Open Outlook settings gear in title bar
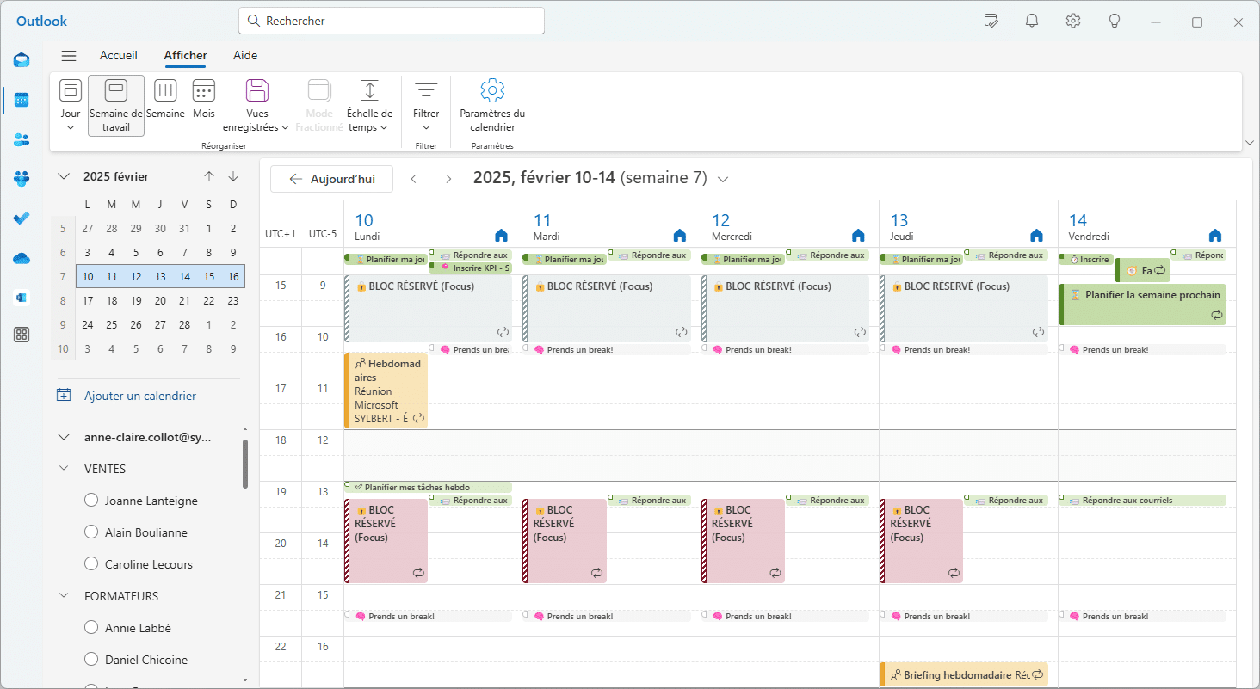Image resolution: width=1260 pixels, height=689 pixels. tap(1073, 22)
